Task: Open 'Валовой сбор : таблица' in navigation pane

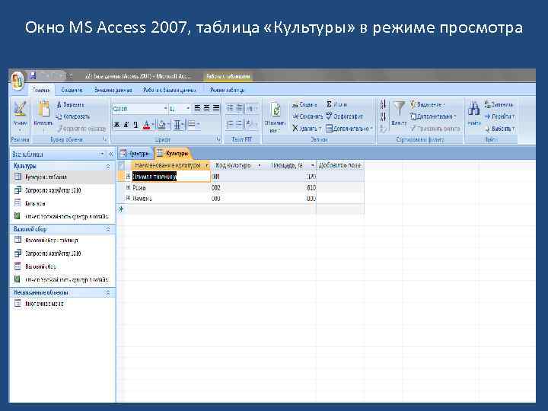Action: click(x=62, y=241)
